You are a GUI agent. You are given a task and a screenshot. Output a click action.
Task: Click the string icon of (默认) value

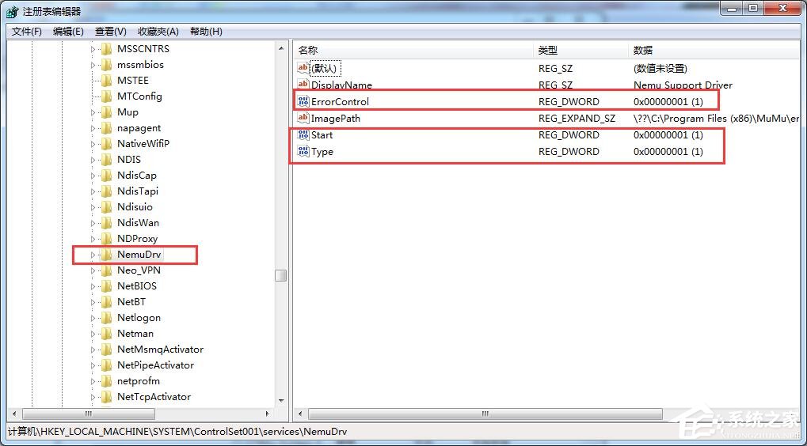[303, 68]
